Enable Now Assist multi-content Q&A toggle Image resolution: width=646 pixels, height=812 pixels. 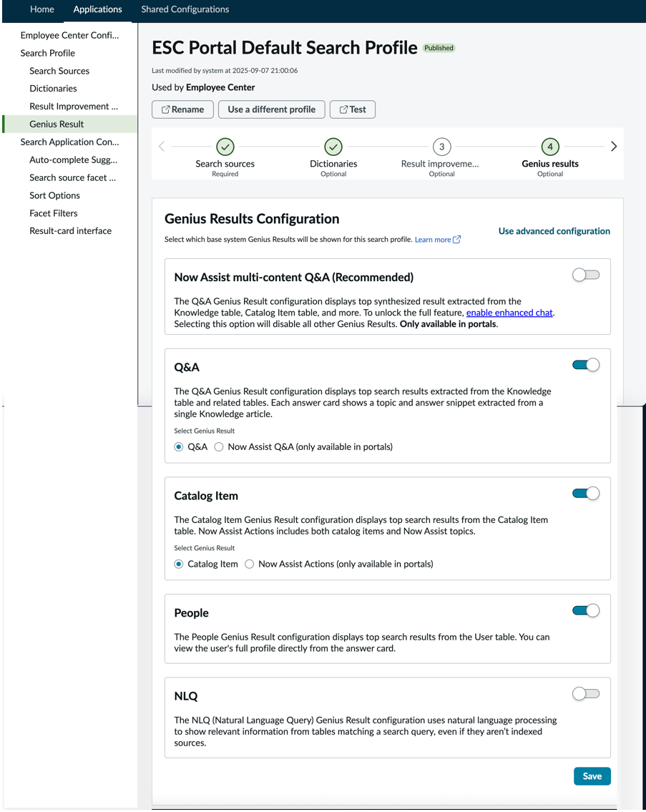pos(586,275)
